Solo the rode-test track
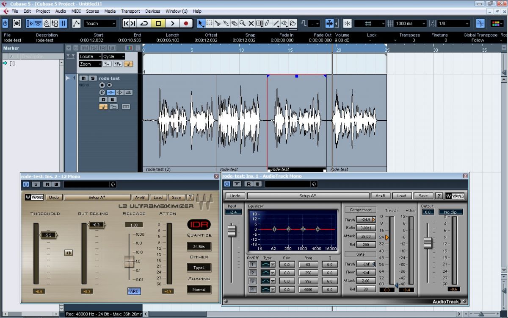Viewport: 508px width, 318px height. (x=92, y=78)
